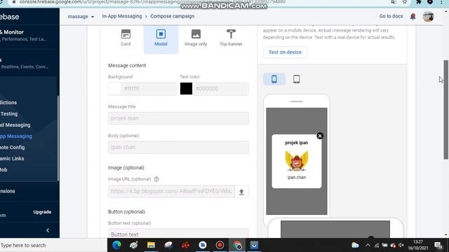The width and height of the screenshot is (449, 252).
Task: Focus the Body optional field
Action: [x=178, y=148]
